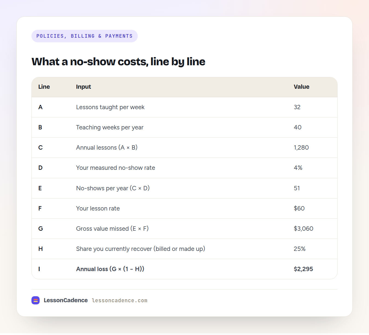
Task: Click the 'Input' column header
Action: (x=83, y=87)
